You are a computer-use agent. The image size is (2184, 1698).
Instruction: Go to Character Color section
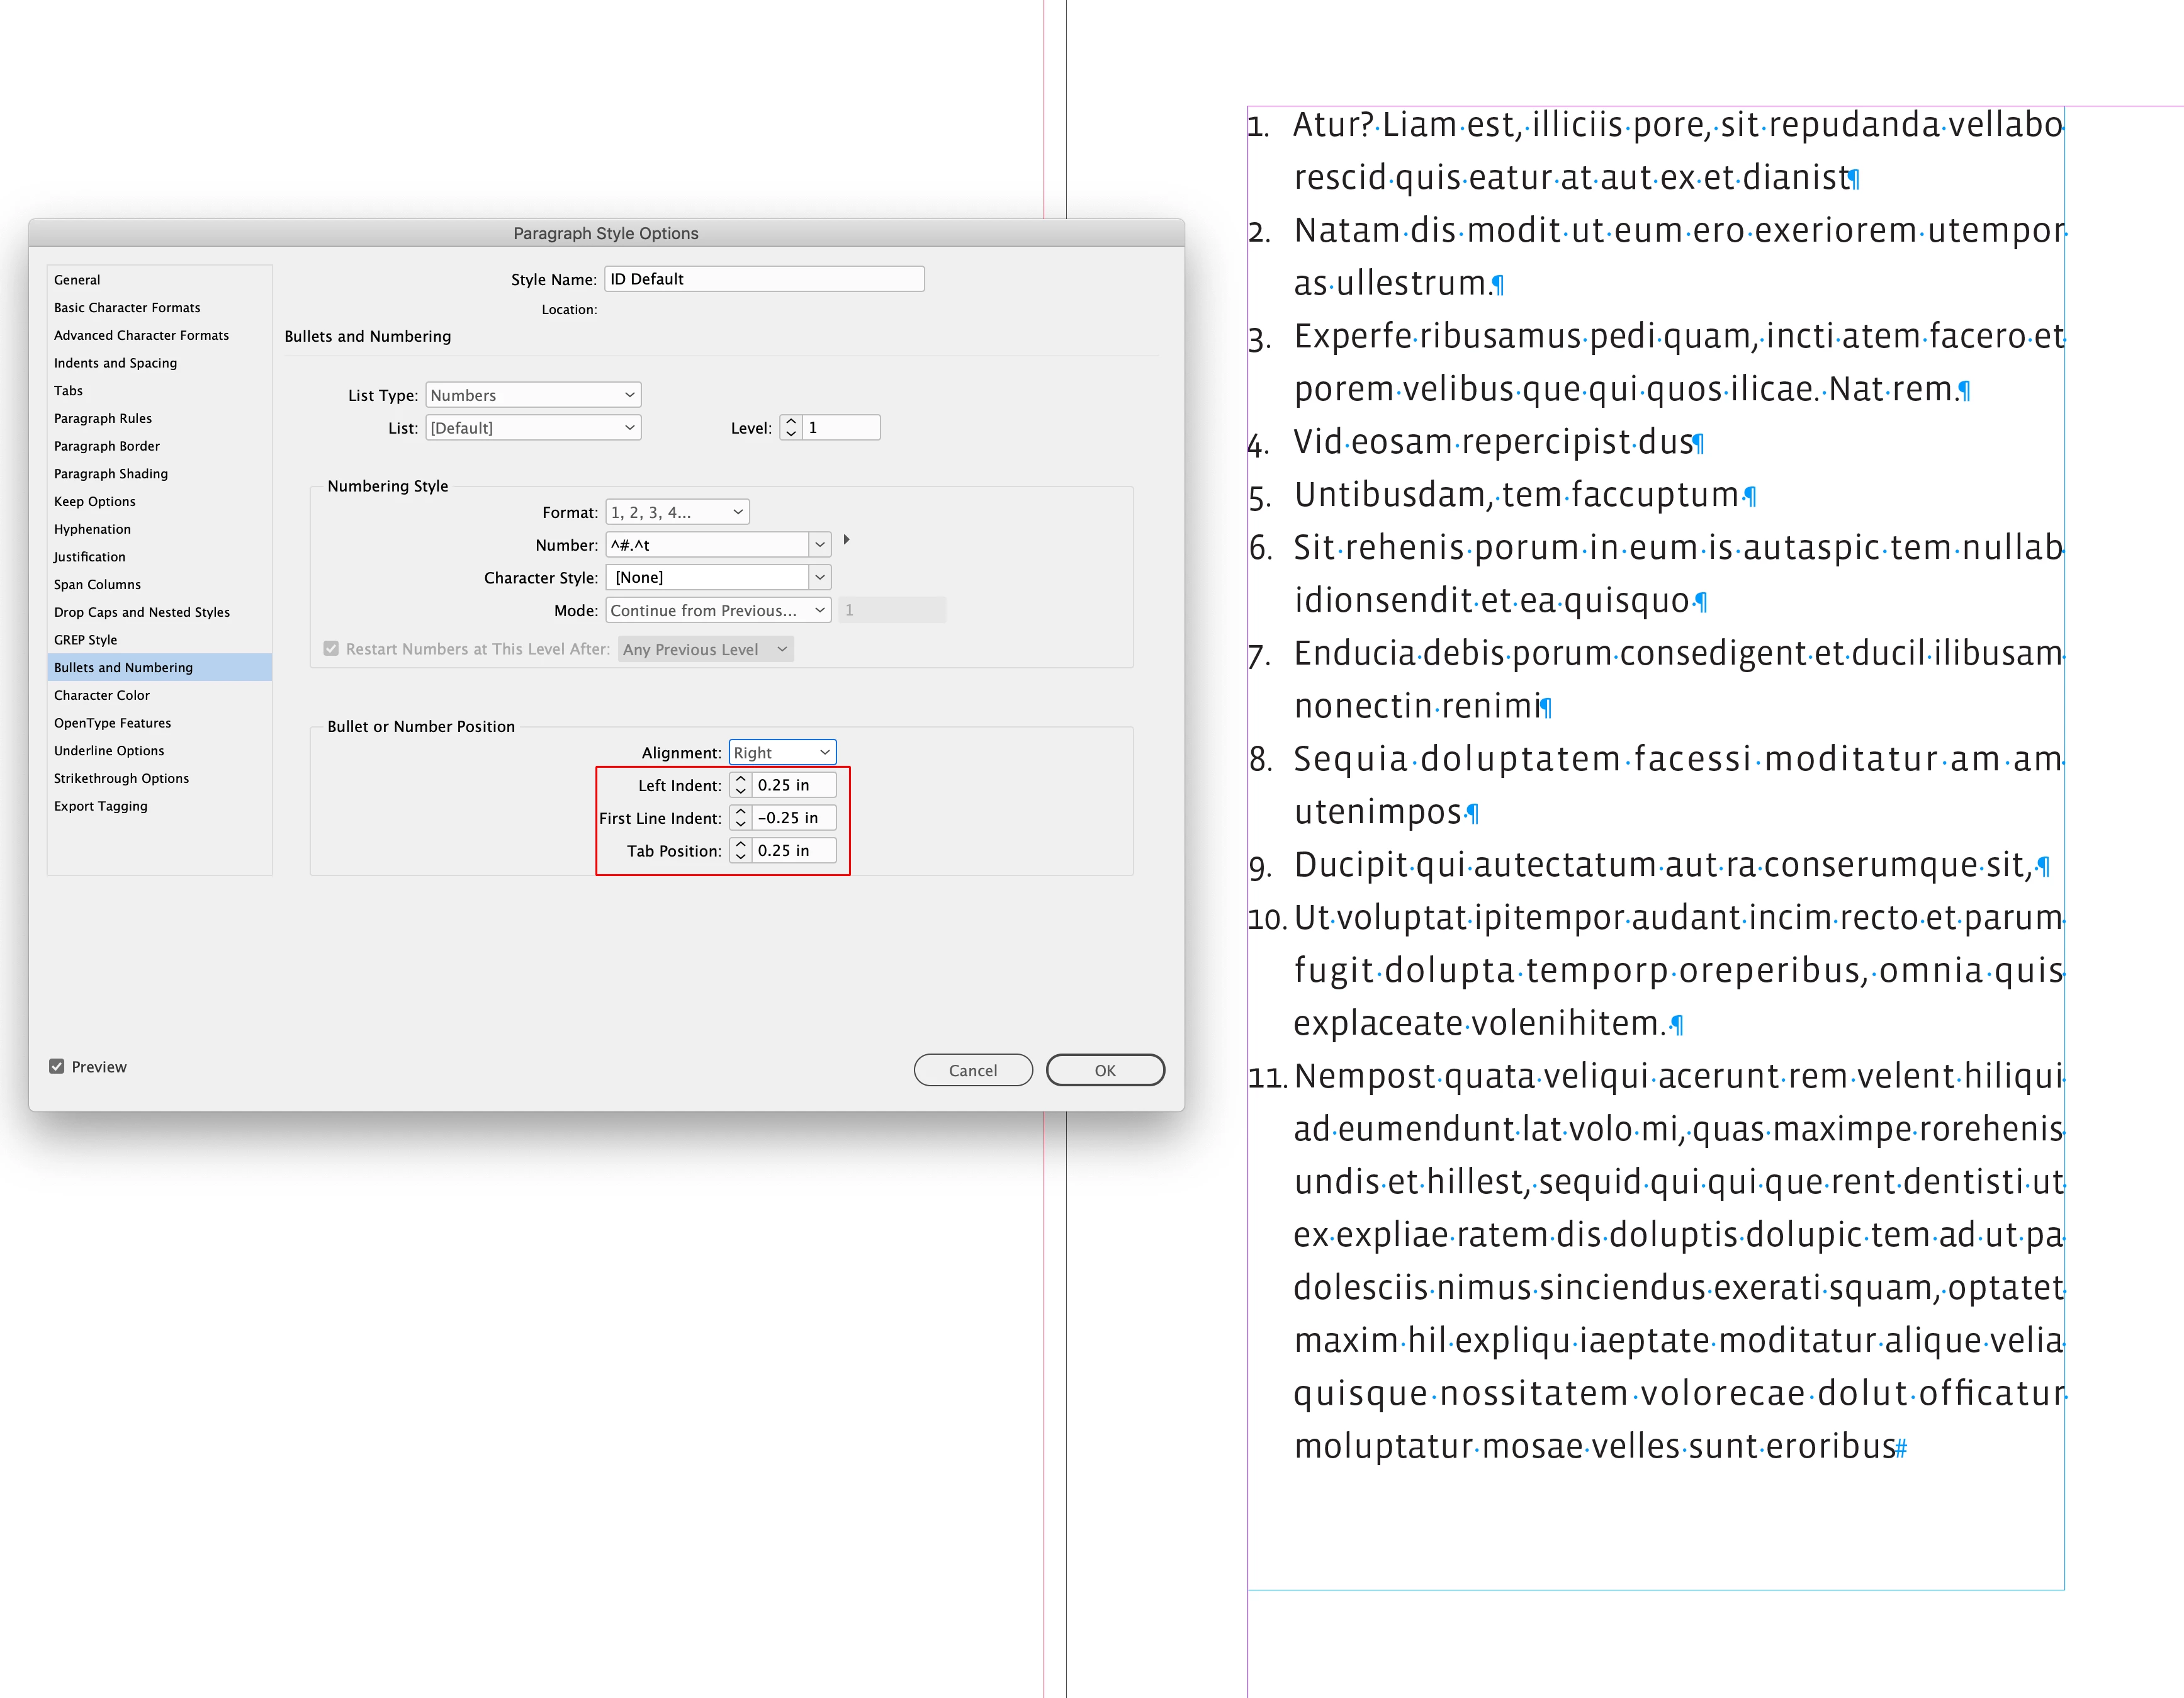tap(102, 695)
